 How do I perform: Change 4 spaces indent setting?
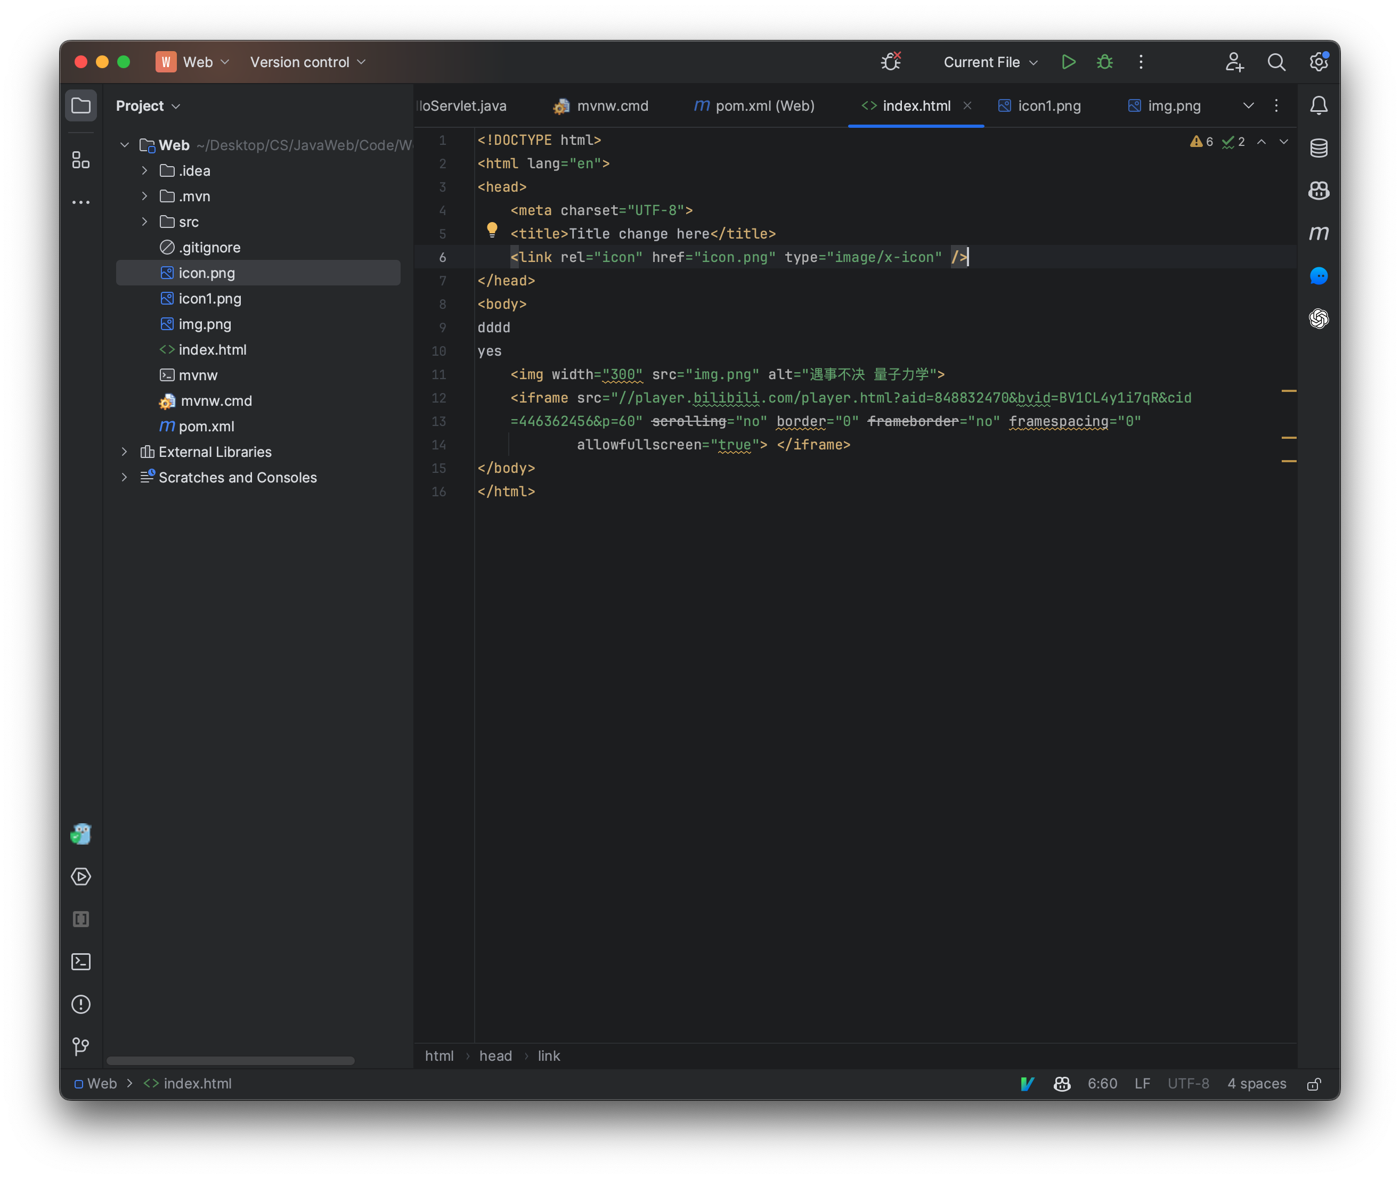point(1256,1084)
